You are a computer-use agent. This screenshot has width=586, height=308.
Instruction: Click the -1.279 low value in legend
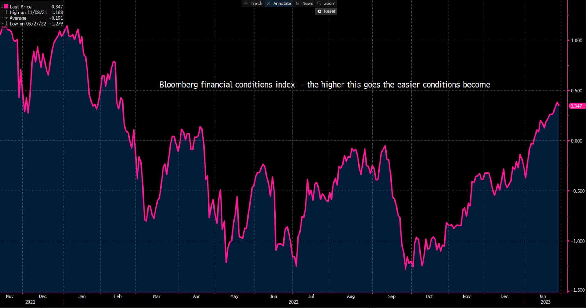[56, 24]
